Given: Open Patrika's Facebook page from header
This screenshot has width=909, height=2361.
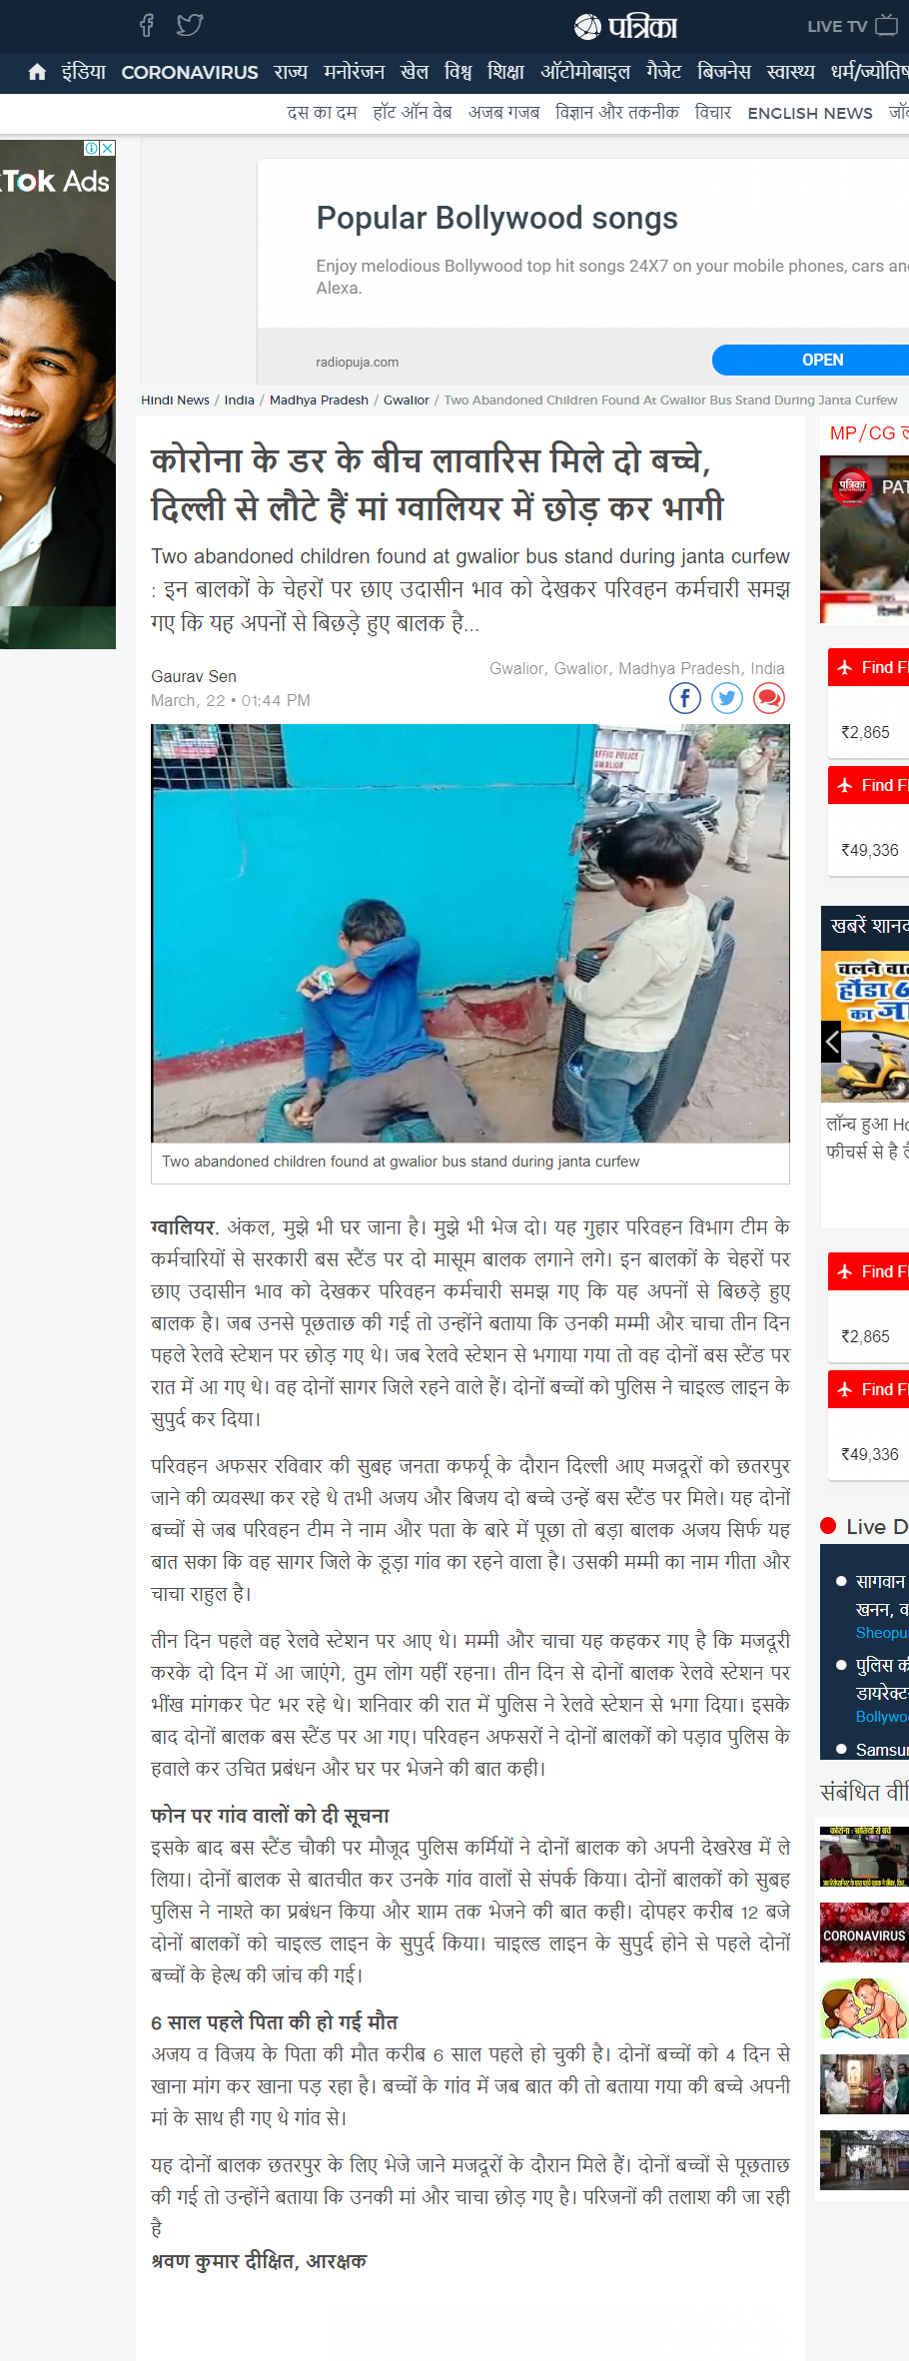Looking at the screenshot, I should click(x=147, y=25).
